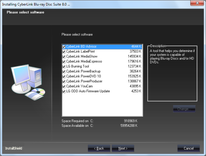The image size is (206, 156).
Task: Click the Change... button
Action: 184,109
